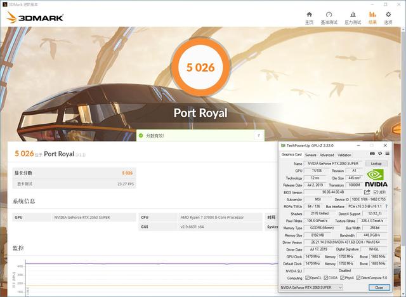Toggle the PhysX checkbox
Viewport: 406px width, 297px height.
[343, 277]
